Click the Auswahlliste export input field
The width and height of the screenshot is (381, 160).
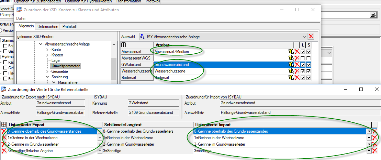pyautogui.click(x=60, y=112)
